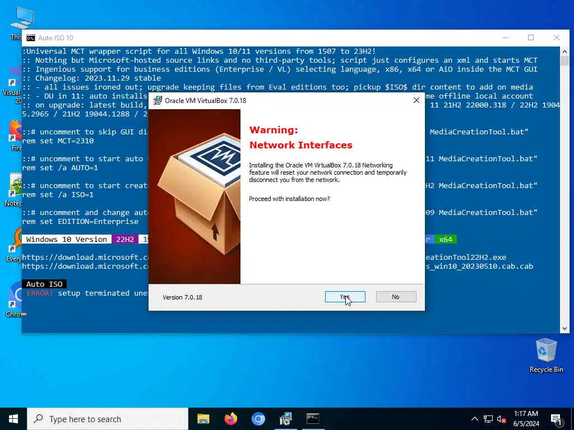Image resolution: width=574 pixels, height=430 pixels.
Task: Open the Windows Start menu
Action: click(x=13, y=419)
